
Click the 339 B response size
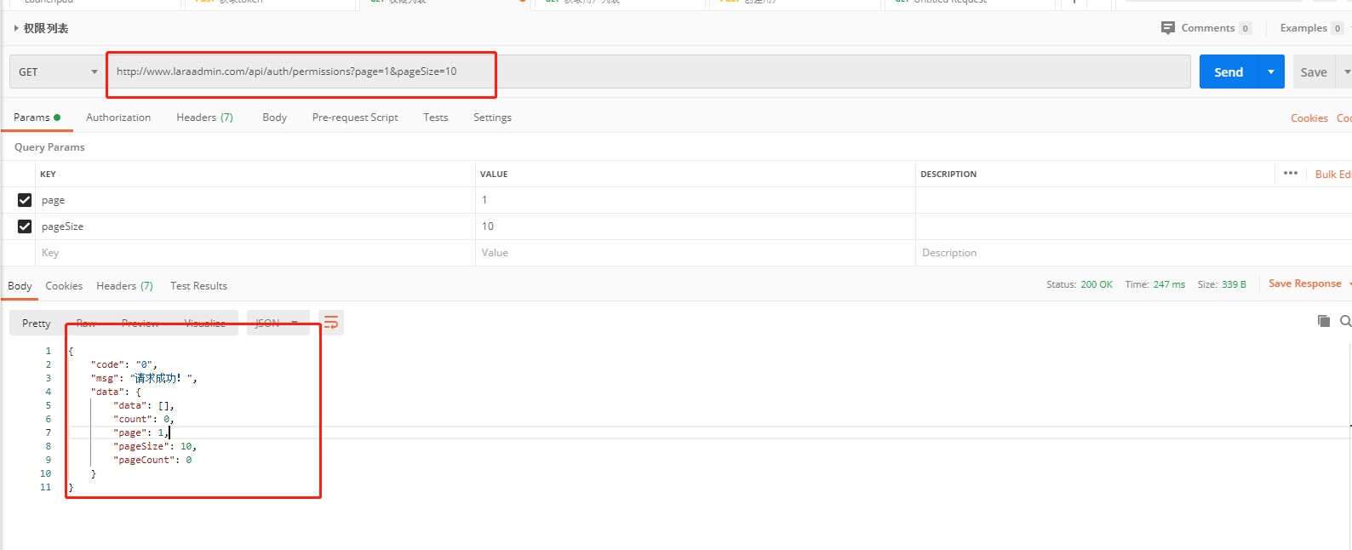coord(1234,284)
